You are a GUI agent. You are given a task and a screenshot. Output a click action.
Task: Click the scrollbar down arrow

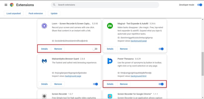pyautogui.click(x=202, y=97)
